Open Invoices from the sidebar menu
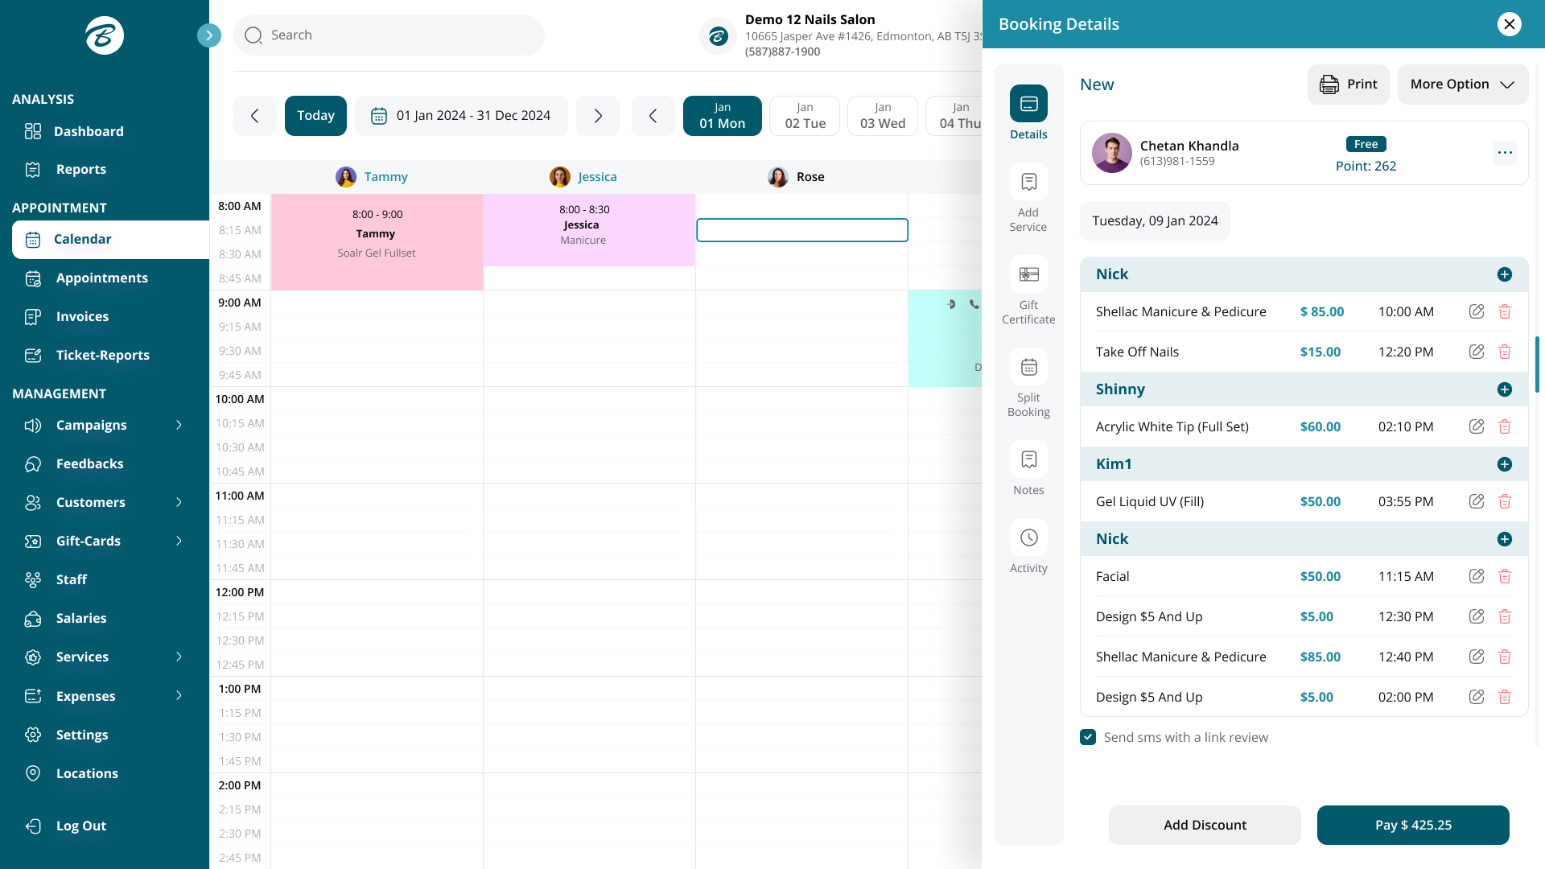This screenshot has width=1545, height=869. (84, 316)
